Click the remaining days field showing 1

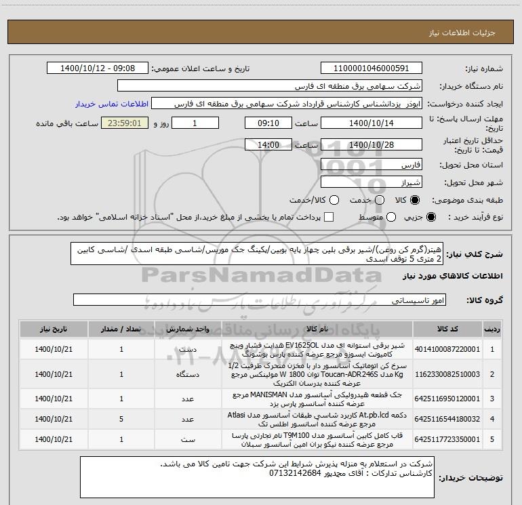(x=195, y=123)
